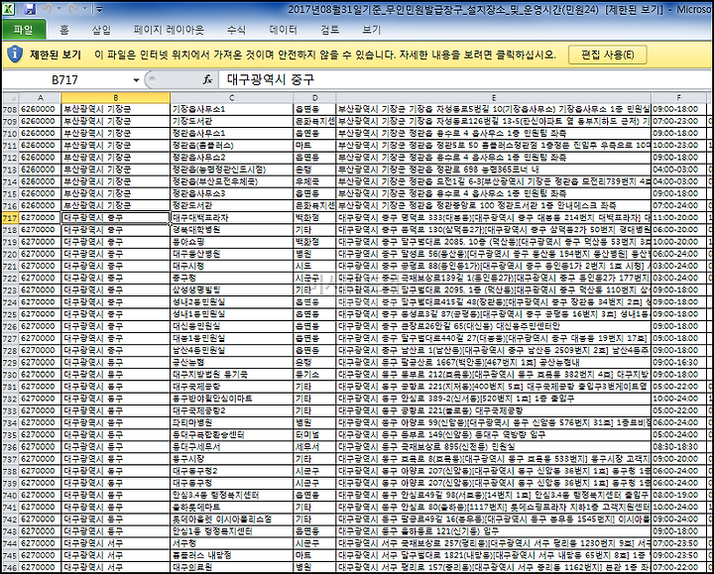
Task: Click cell 대구시청 in row 721
Action: 232,267
